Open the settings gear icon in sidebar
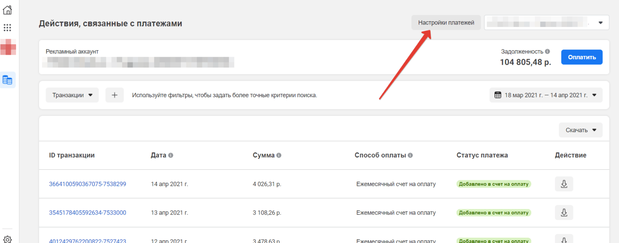The image size is (619, 243). [x=7, y=240]
